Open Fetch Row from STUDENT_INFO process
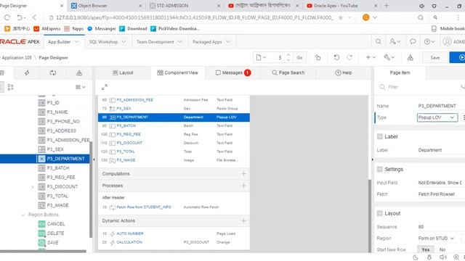The width and height of the screenshot is (465, 261). click(x=144, y=207)
